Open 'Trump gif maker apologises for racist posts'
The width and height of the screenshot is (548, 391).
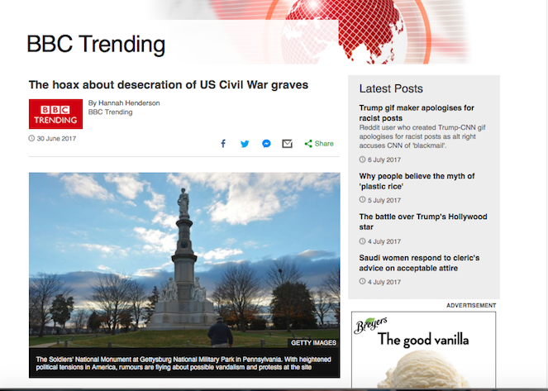(417, 113)
